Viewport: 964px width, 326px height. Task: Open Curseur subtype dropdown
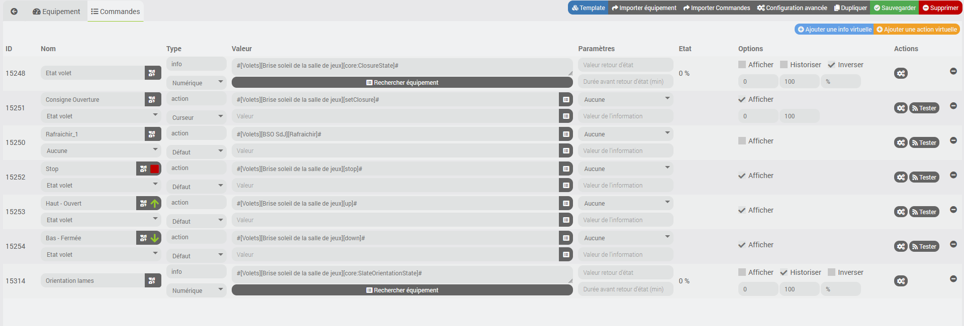coord(197,117)
